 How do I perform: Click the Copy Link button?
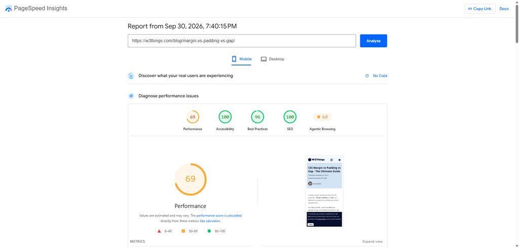point(480,9)
